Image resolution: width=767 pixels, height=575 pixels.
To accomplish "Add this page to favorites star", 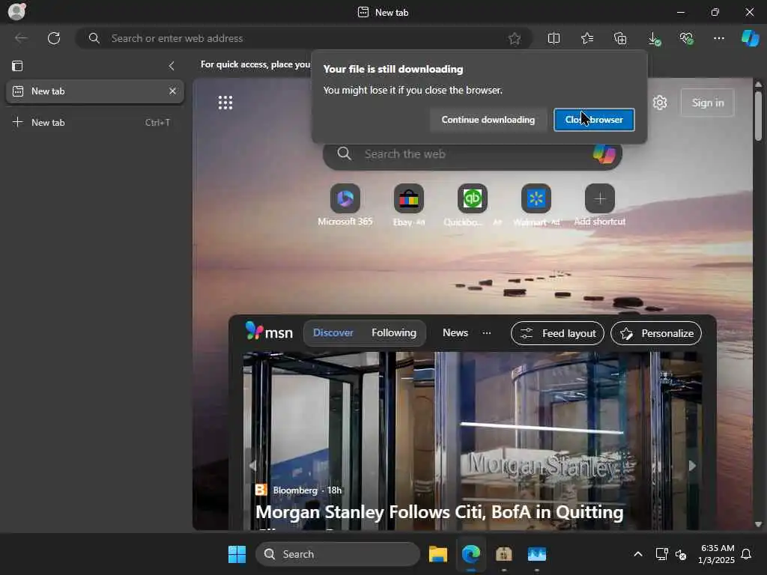I will click(x=514, y=39).
